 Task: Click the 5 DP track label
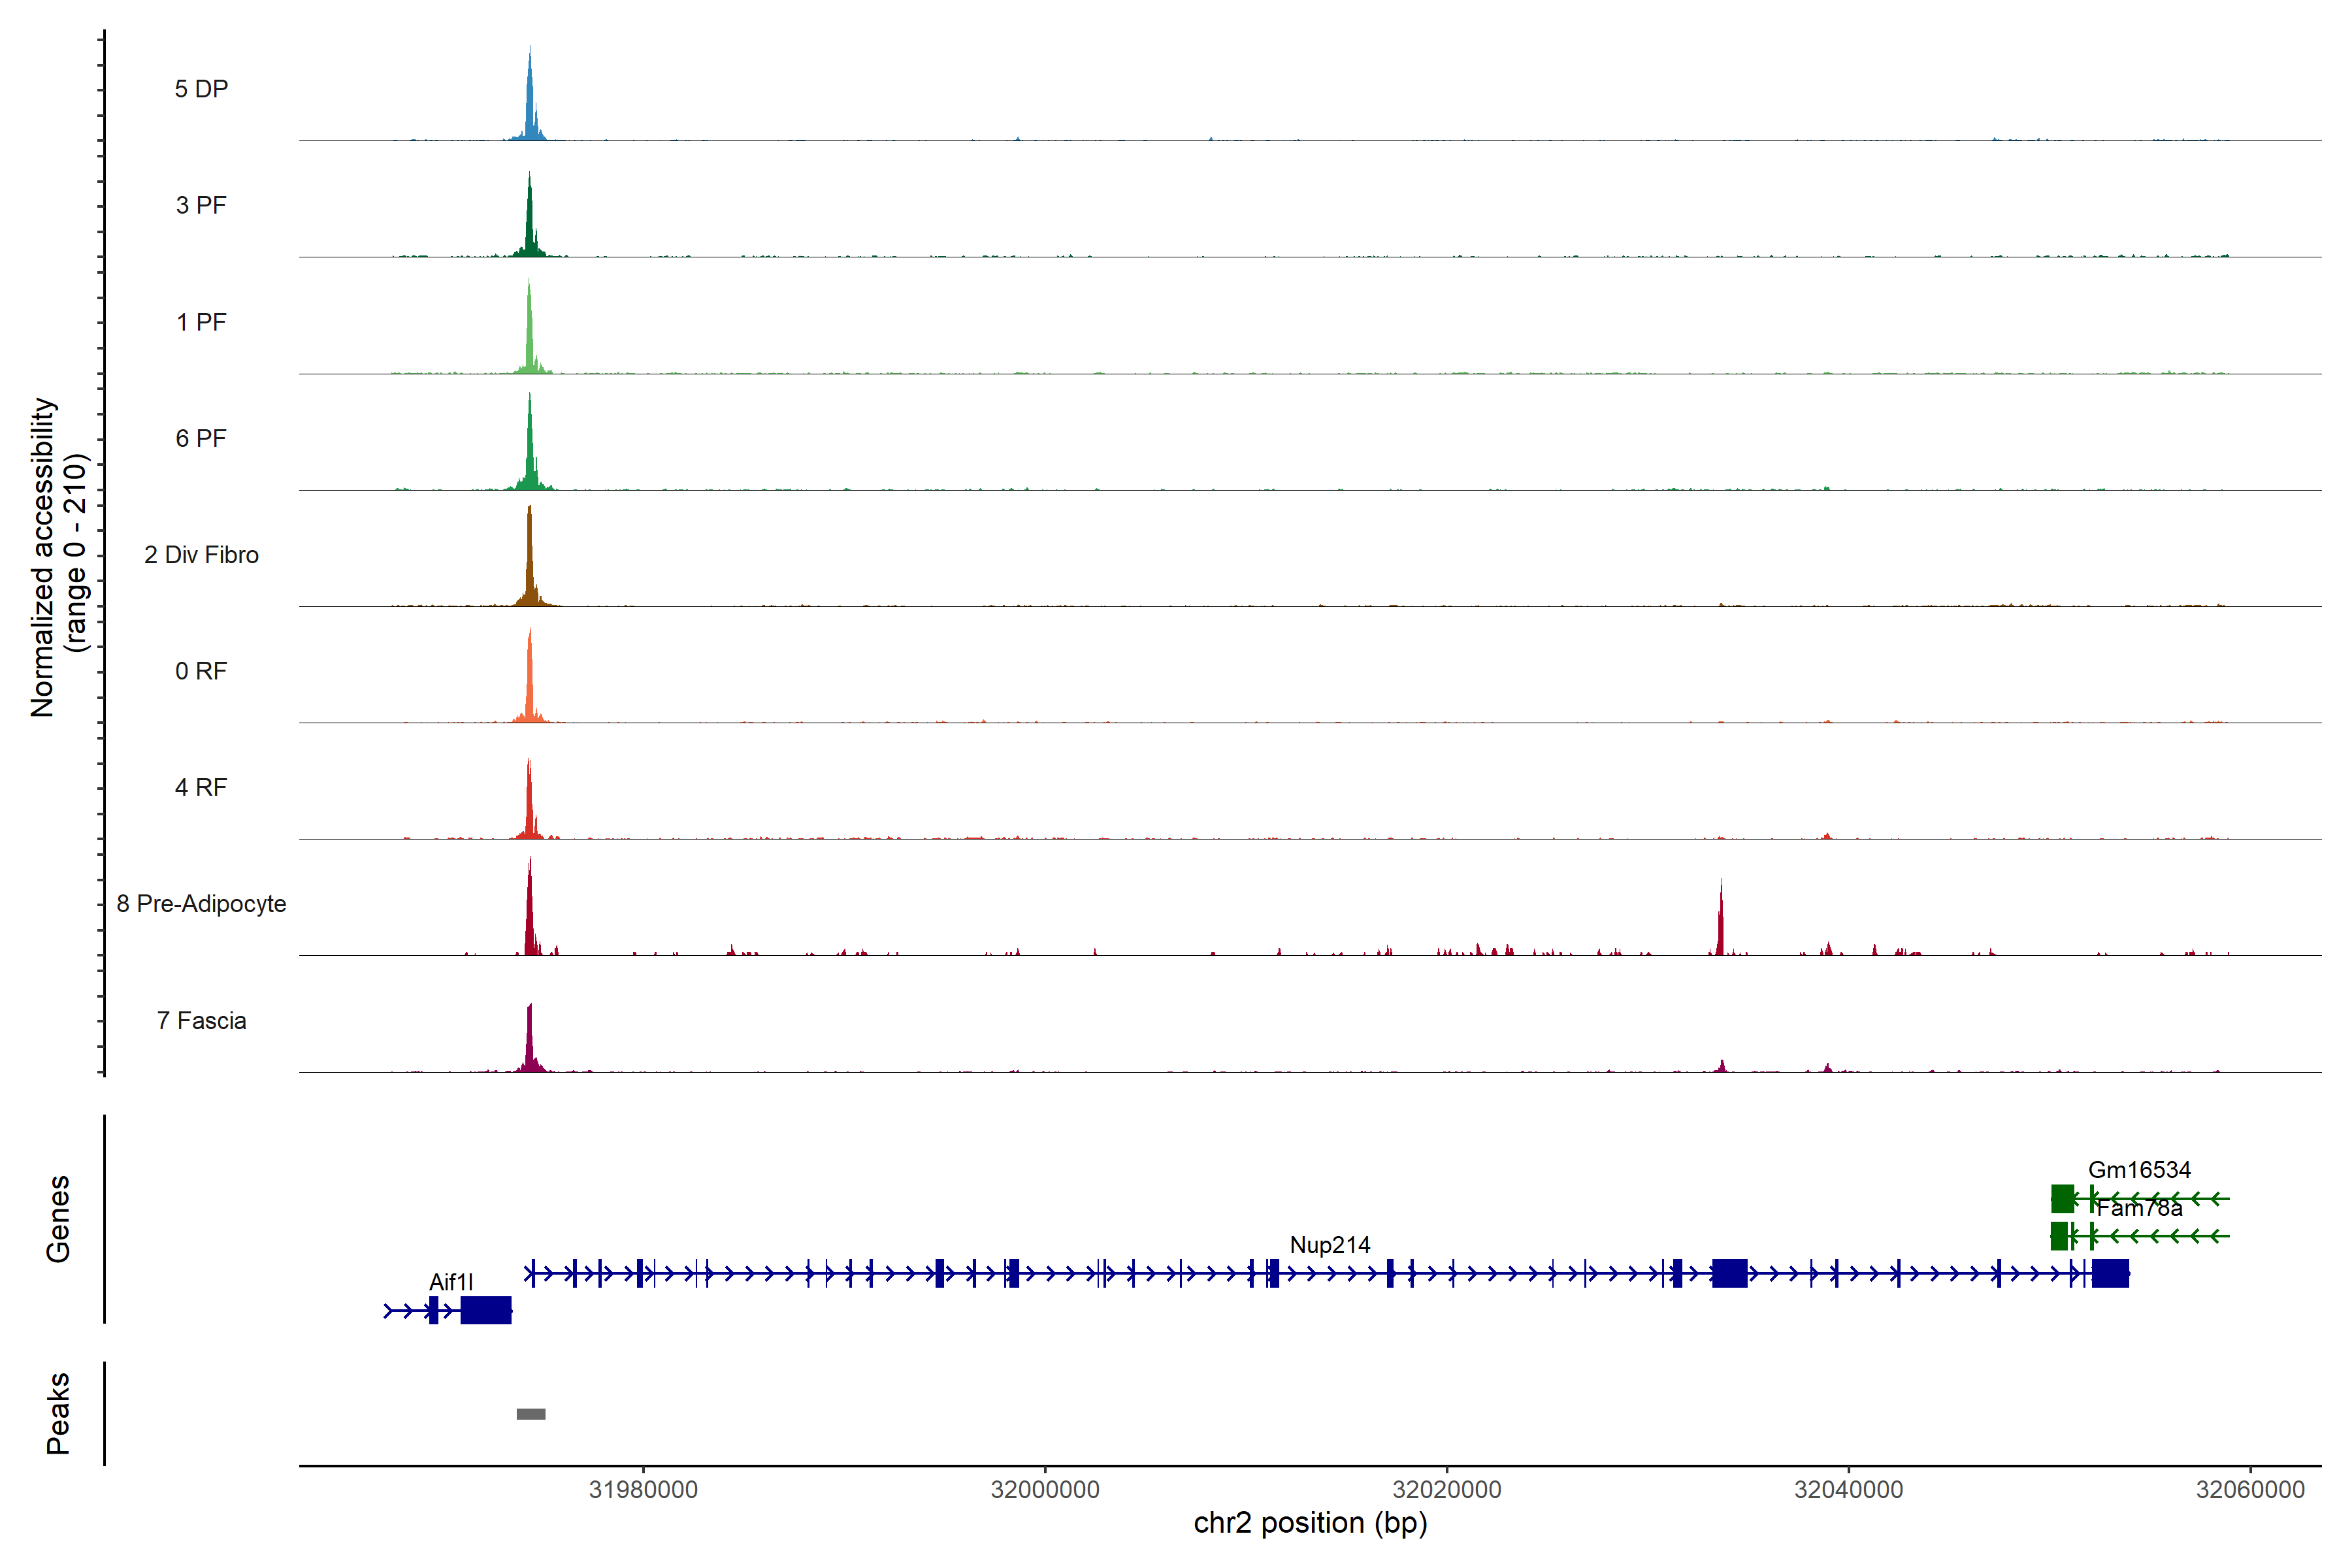coord(201,89)
